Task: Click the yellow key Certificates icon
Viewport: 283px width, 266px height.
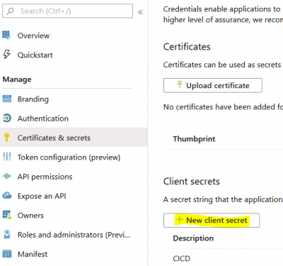Action: click(x=6, y=138)
